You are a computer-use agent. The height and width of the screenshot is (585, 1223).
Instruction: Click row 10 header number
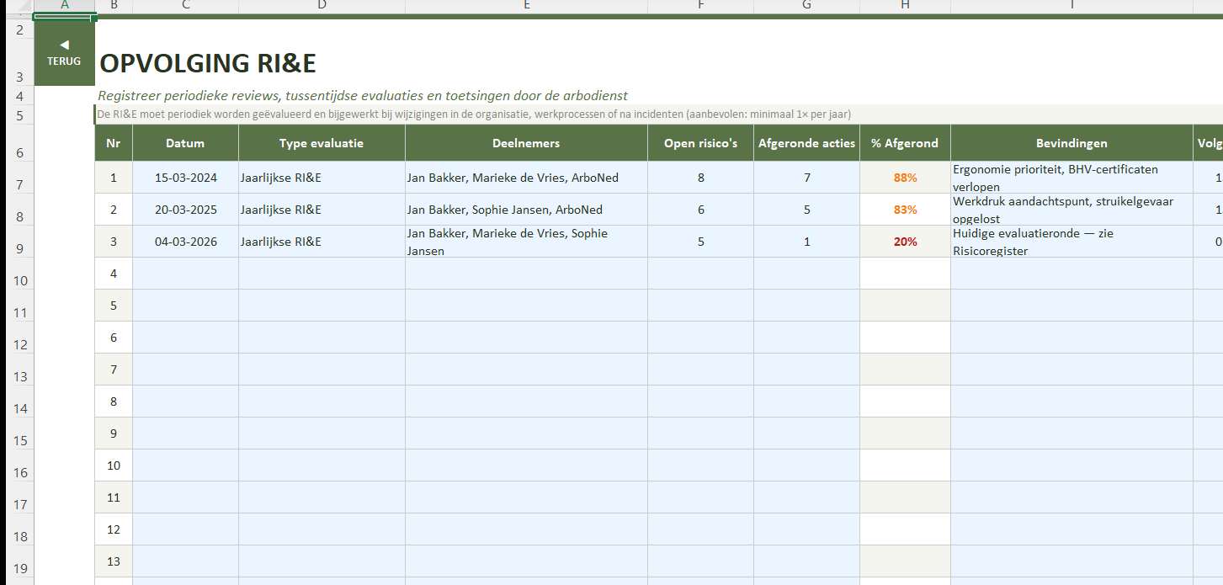(x=17, y=280)
